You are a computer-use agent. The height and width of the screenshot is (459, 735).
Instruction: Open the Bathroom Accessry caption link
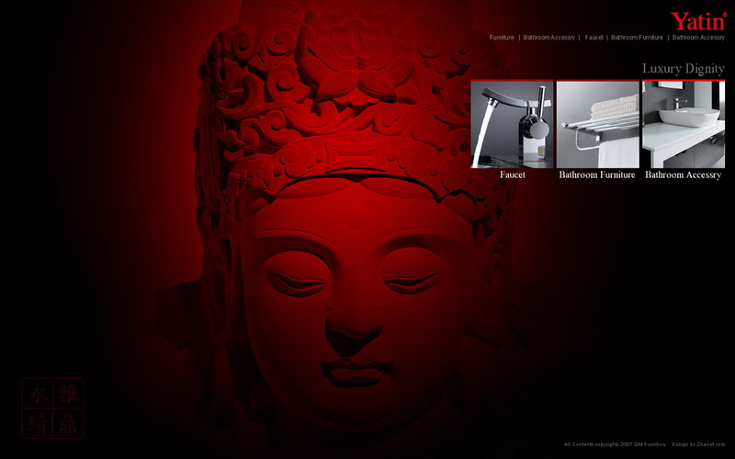coord(683,174)
